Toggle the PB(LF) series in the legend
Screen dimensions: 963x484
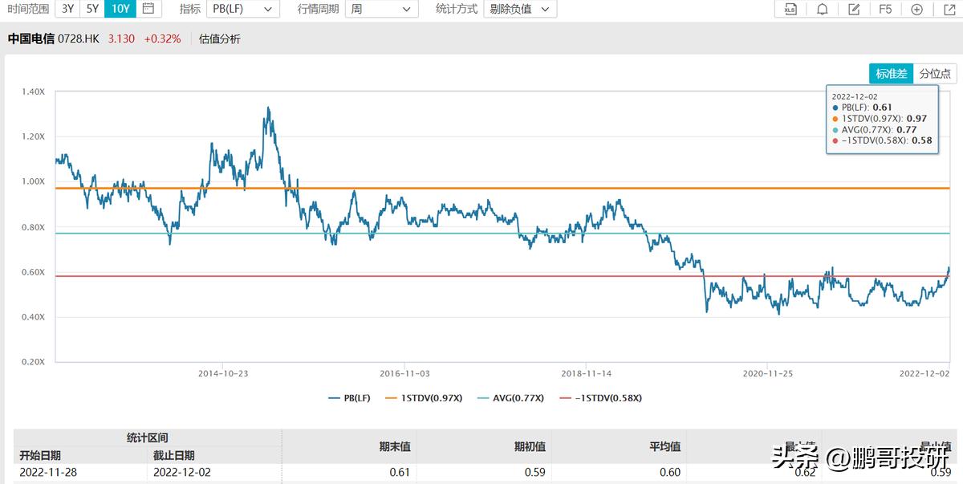(351, 397)
